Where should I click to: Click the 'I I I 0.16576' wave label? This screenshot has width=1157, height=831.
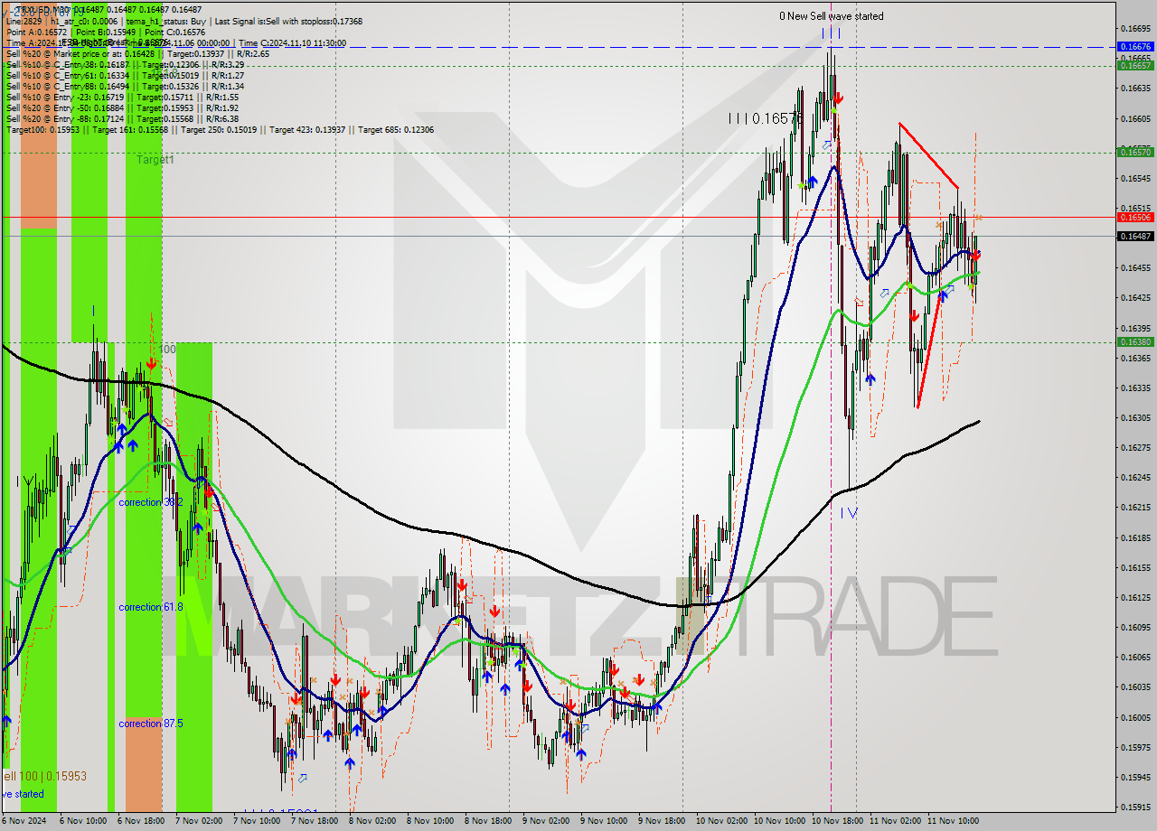[x=765, y=118]
